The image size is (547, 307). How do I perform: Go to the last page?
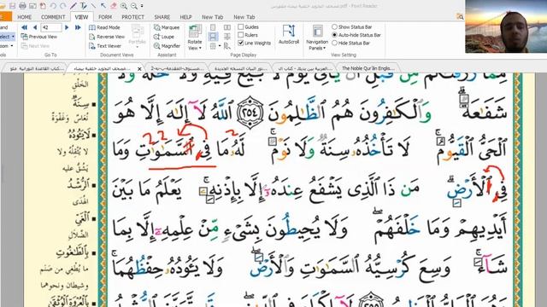coord(78,27)
